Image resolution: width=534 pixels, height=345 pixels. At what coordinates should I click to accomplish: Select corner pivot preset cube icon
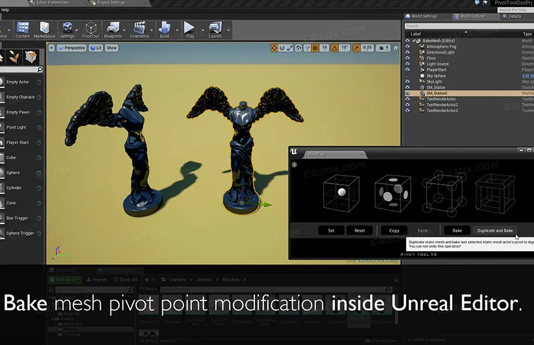tap(444, 193)
